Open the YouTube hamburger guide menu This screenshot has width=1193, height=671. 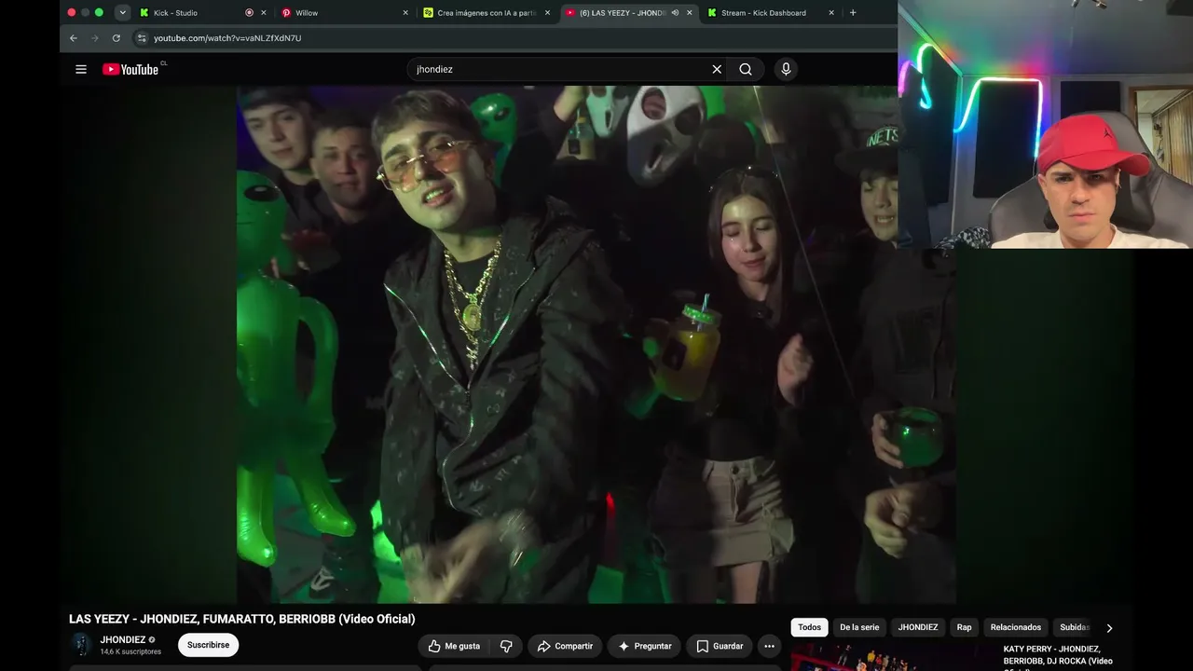[x=81, y=69]
